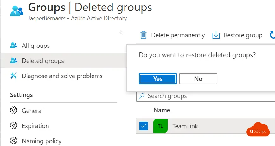Viewport: 275px width, 146px height.
Task: Click the Naming policy gear icon
Action: click(14, 141)
